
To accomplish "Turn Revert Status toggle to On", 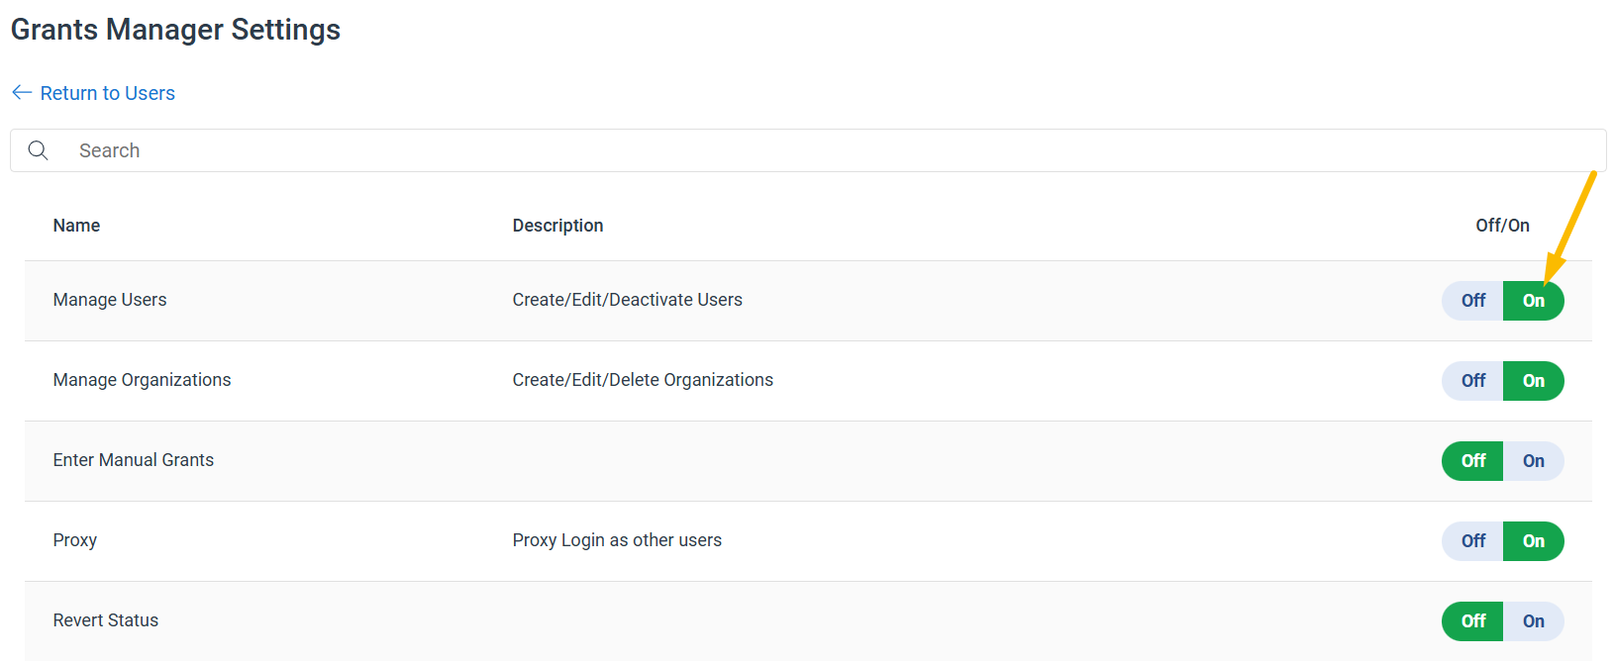I will pos(1534,621).
